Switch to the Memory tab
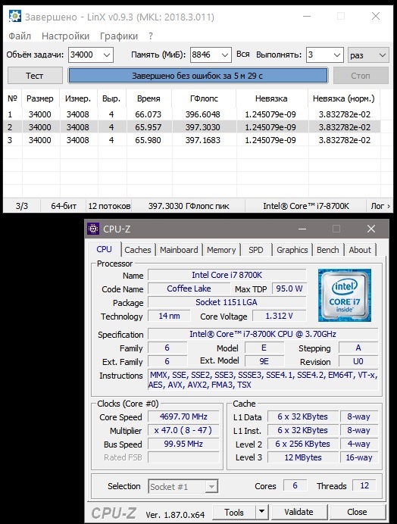This screenshot has width=397, height=524. [221, 250]
